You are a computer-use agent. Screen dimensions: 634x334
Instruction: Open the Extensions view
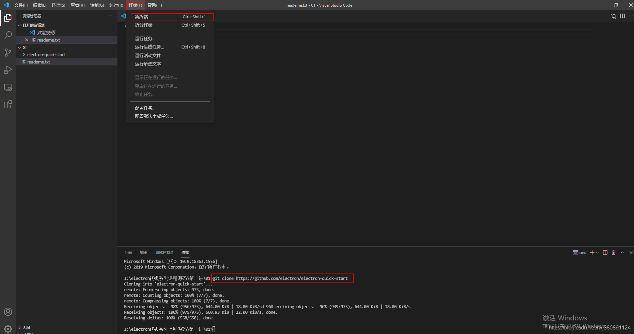[x=8, y=104]
